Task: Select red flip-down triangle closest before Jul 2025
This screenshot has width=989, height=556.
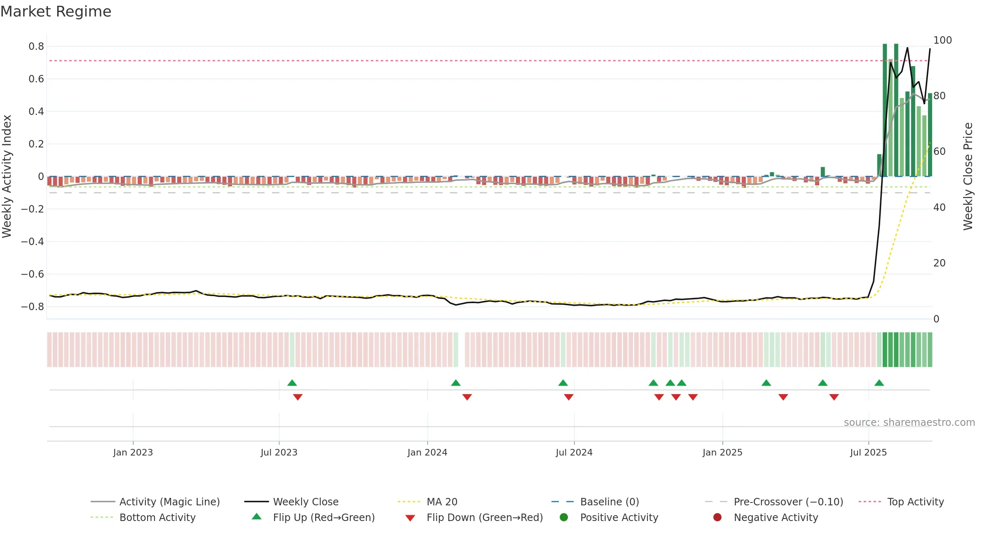Action: [x=834, y=397]
